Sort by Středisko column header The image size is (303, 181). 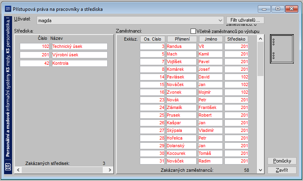(236, 39)
